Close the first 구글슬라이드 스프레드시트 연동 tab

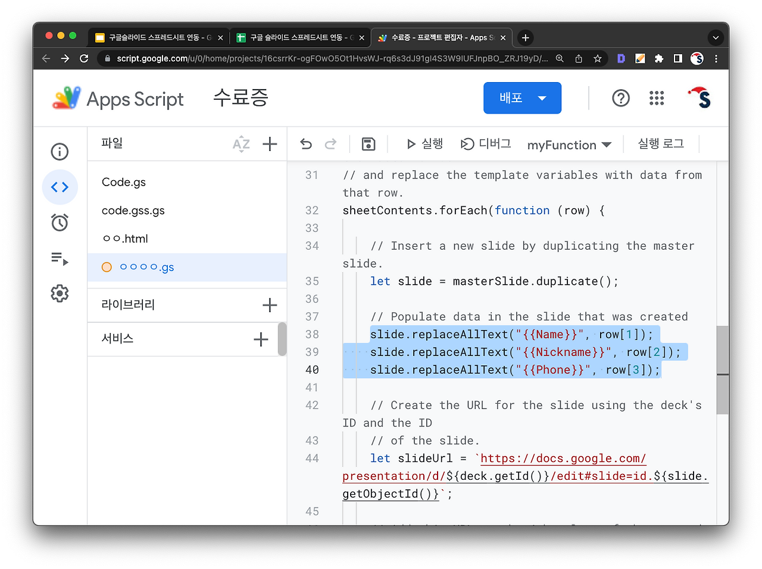coord(220,37)
